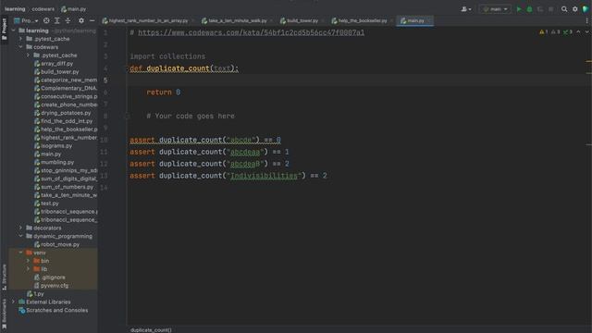Click main.py in the navigation breadcrumb
This screenshot has width=592, height=333.
tap(74, 8)
